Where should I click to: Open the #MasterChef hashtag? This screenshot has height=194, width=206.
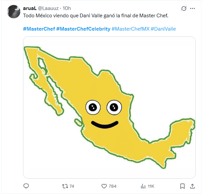(39, 29)
